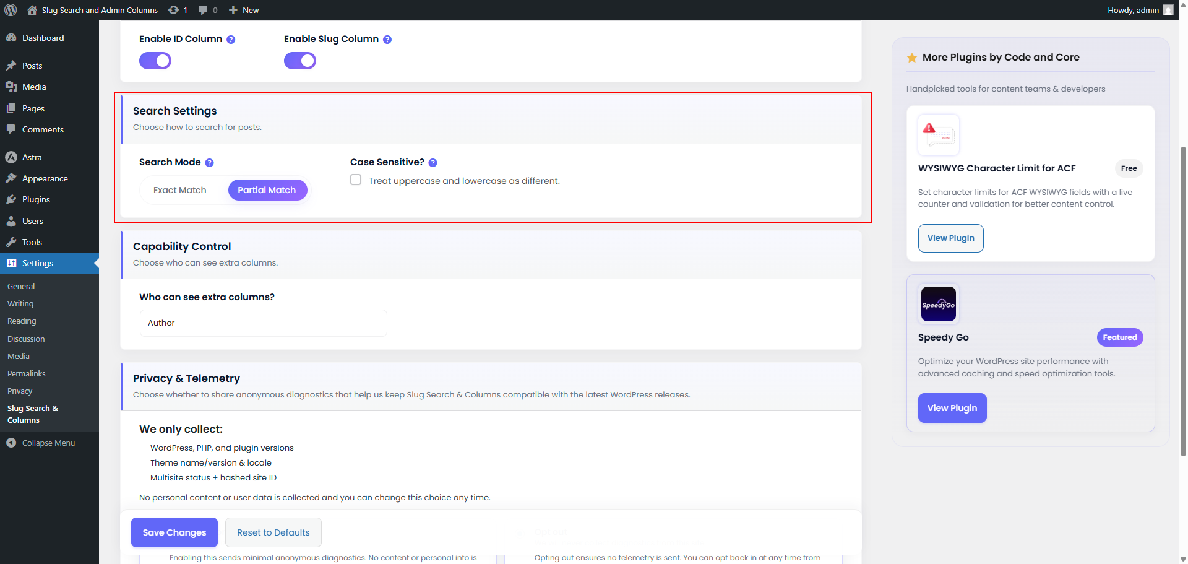The image size is (1188, 564).
Task: Click the Save Changes button
Action: [174, 532]
